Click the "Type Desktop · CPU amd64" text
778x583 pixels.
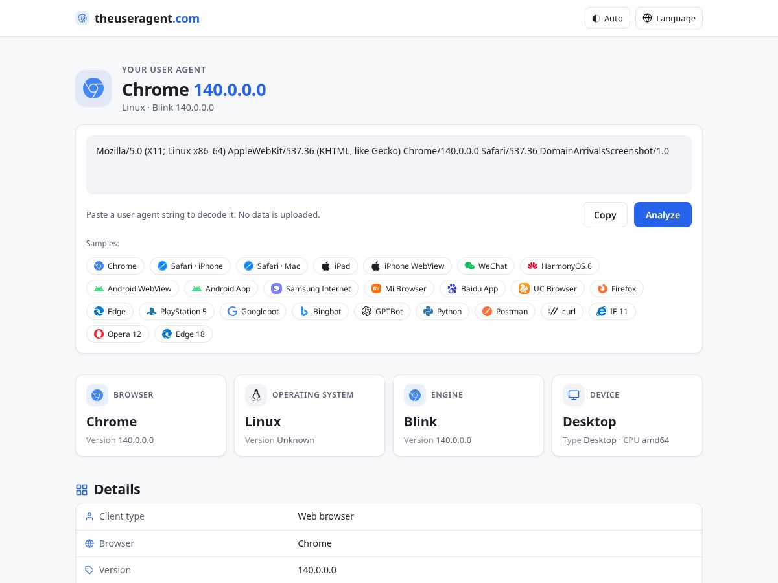point(616,440)
